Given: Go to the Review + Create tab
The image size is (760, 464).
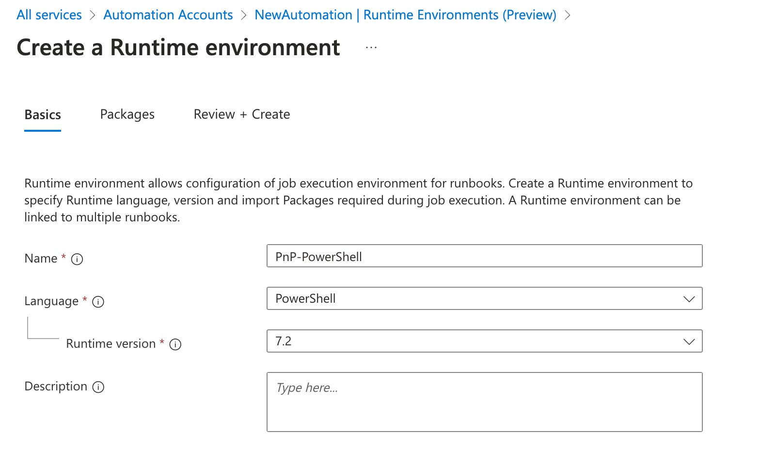Looking at the screenshot, I should [241, 114].
